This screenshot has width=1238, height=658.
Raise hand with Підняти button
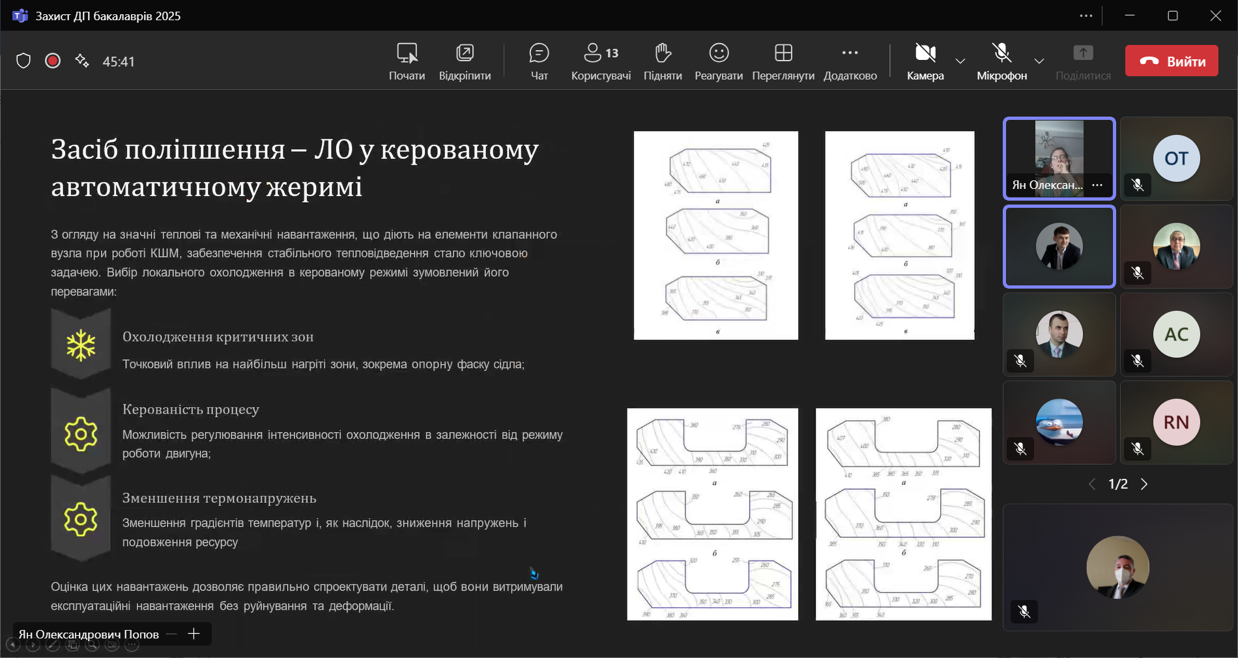pyautogui.click(x=663, y=61)
